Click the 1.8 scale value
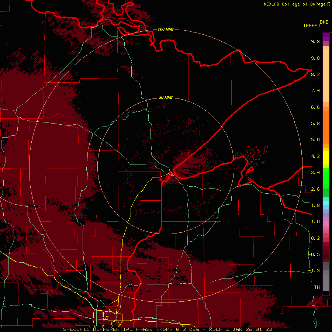This screenshot has height=332, width=332. tap(315, 205)
